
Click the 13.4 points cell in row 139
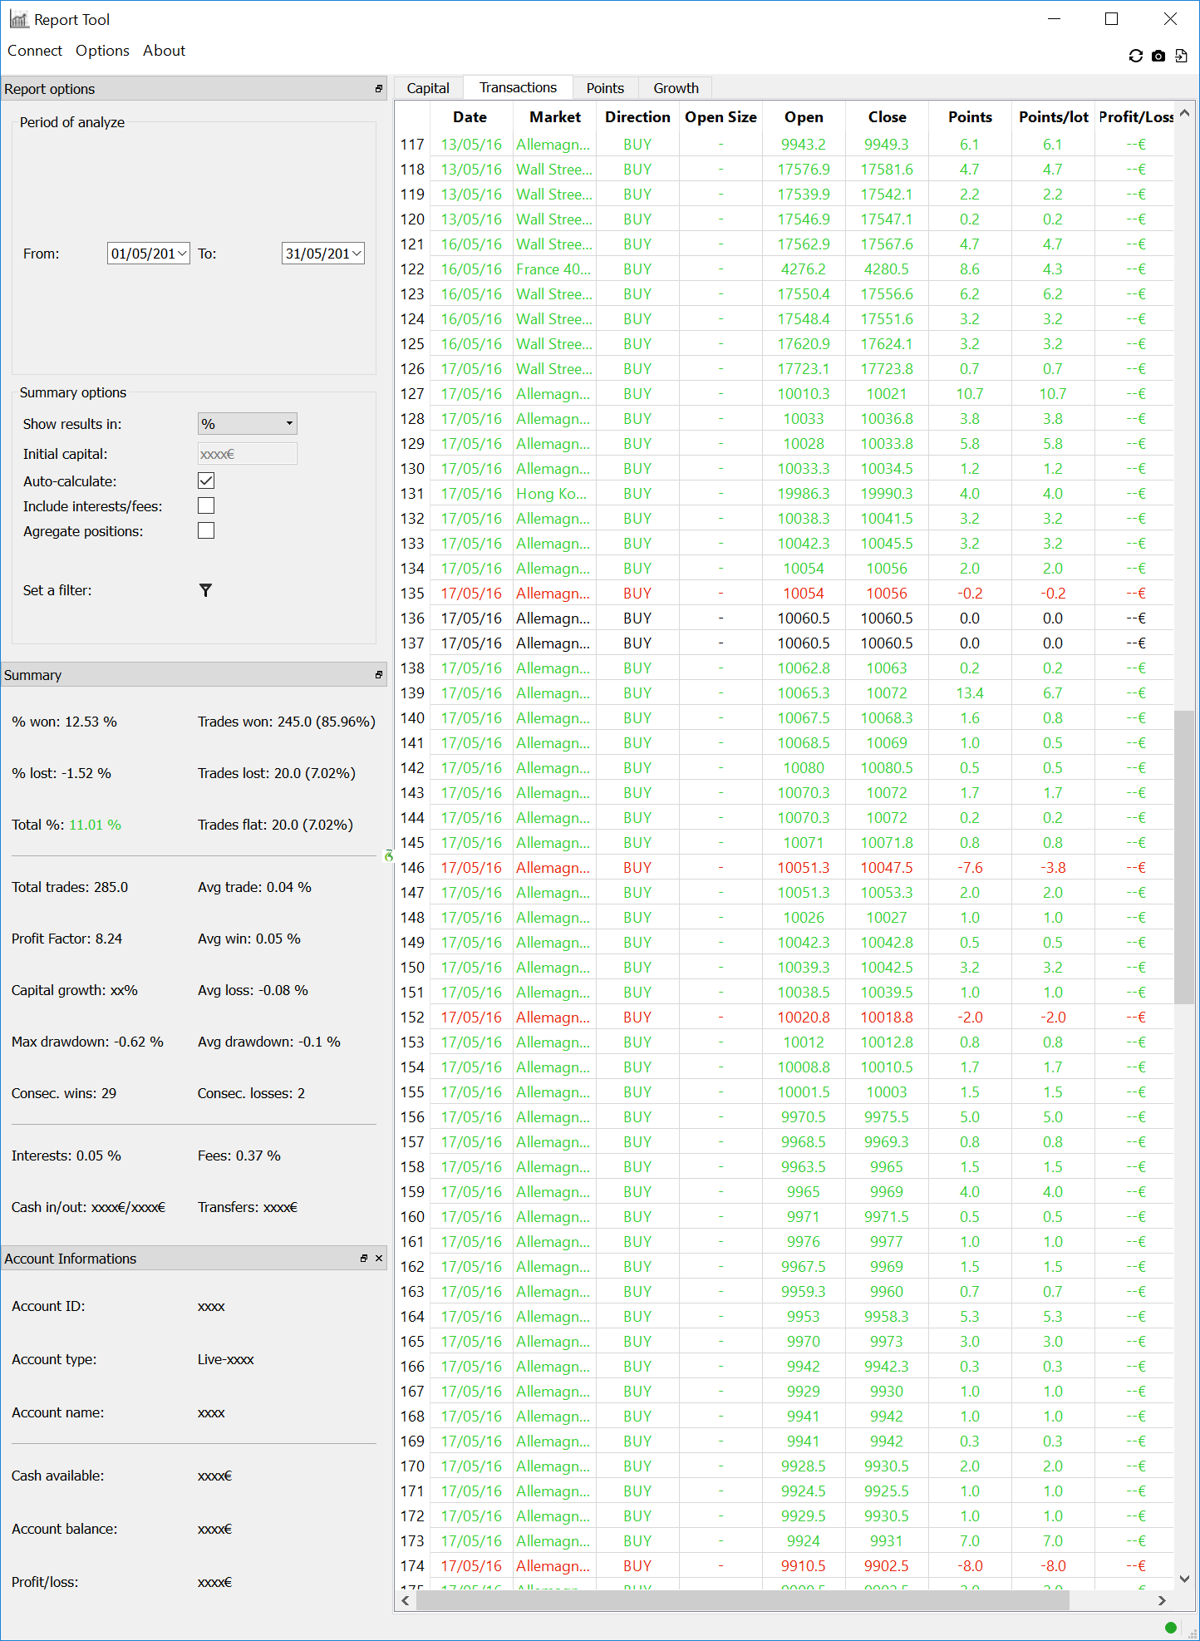point(970,693)
